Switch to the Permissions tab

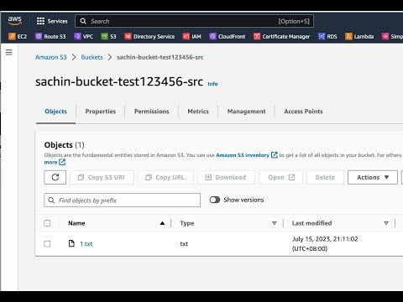click(x=152, y=112)
